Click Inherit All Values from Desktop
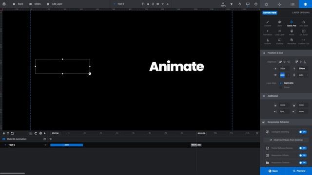The width and height of the screenshot is (312, 175). [x=286, y=140]
